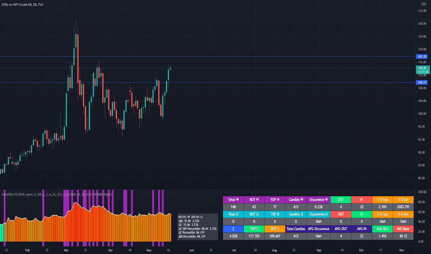
Task: Click the Candles Ψ header cell
Action: [296, 200]
